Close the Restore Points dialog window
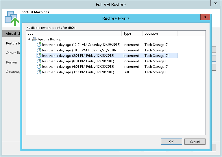Screen dimensions: 222x157 point(205,17)
